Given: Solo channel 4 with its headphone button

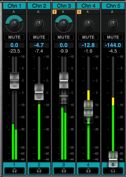Looking at the screenshot, I should (88, 171).
